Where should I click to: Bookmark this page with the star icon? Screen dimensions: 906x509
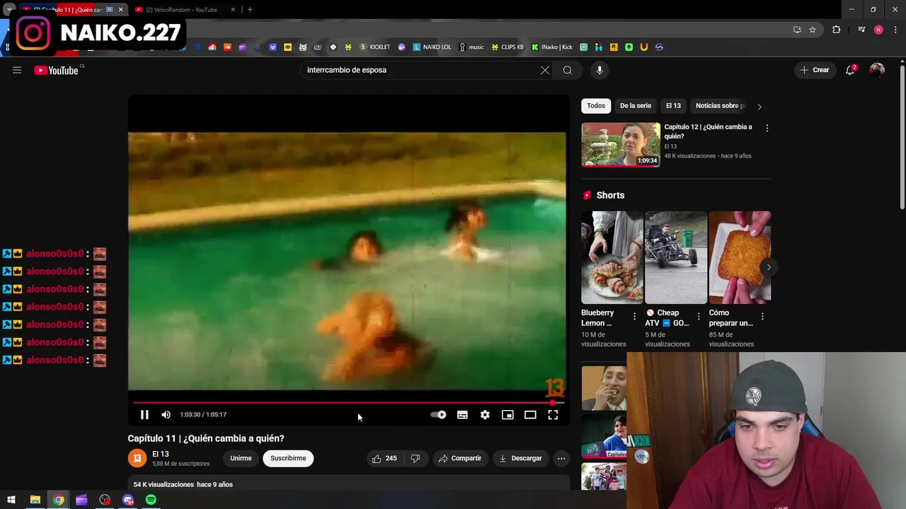813,30
